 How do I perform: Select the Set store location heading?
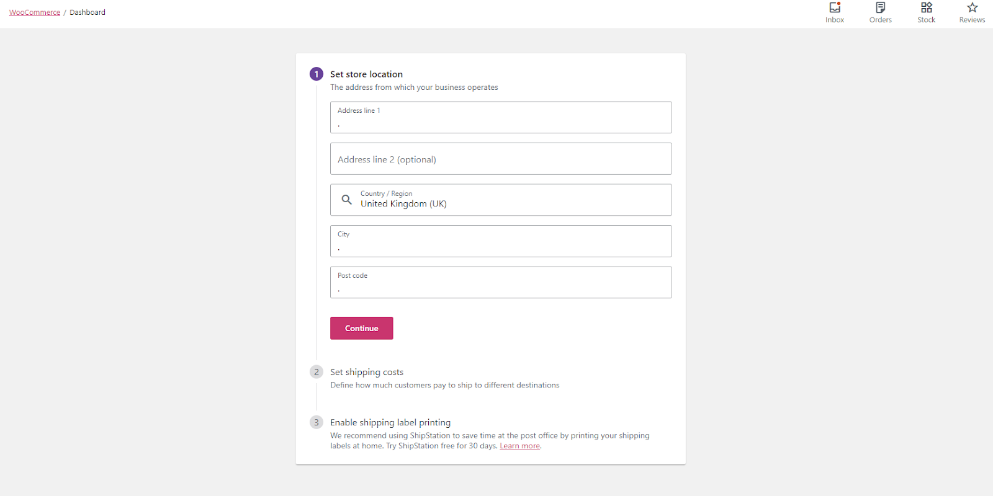point(366,74)
